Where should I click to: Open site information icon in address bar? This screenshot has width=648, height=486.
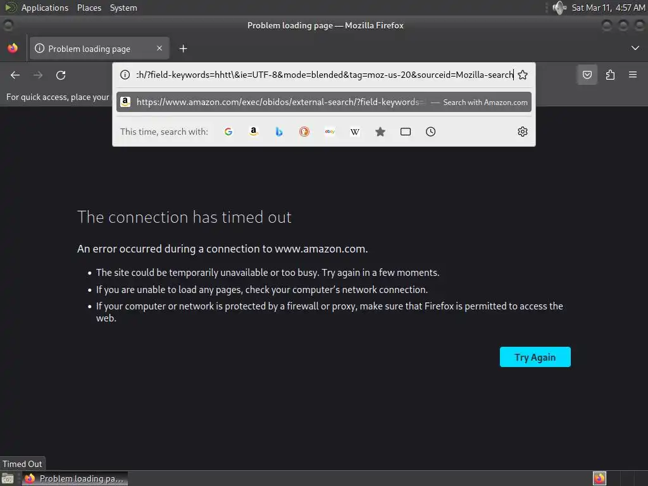point(125,75)
